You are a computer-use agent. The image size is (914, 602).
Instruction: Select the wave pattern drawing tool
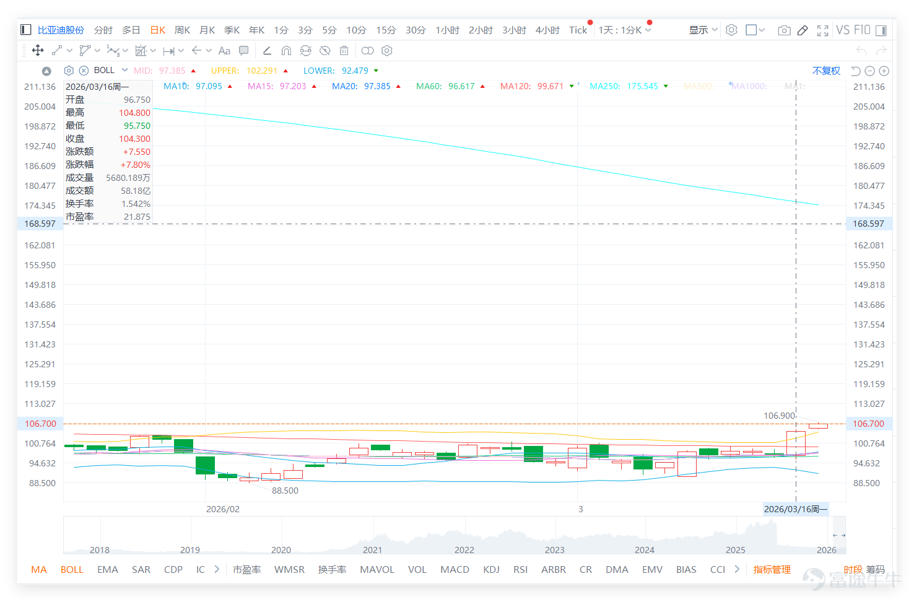113,51
